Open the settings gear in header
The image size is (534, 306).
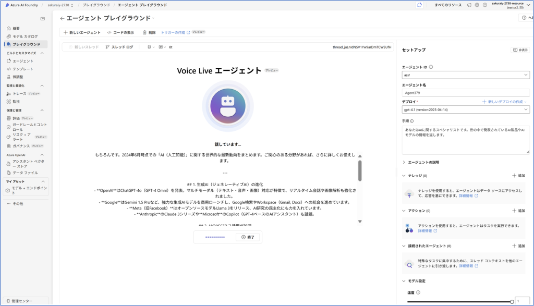click(477, 5)
